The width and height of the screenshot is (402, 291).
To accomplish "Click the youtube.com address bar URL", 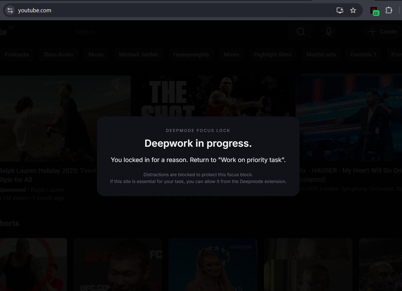I will [x=35, y=10].
